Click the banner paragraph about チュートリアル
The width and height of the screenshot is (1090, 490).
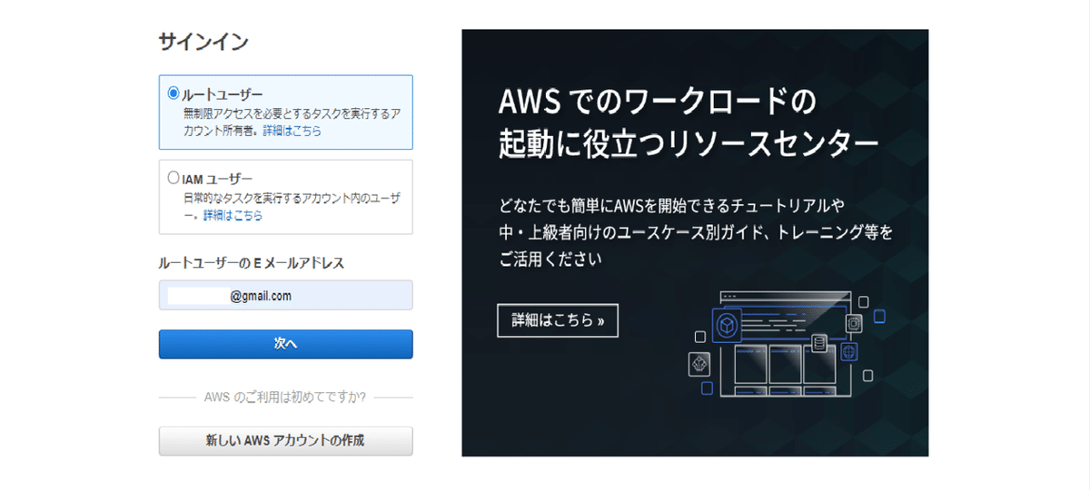click(695, 231)
